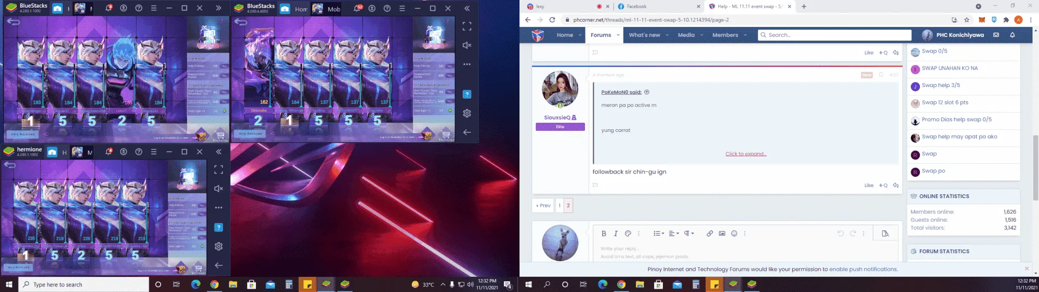Click the report flag icon under SiouxsieQ's post
Screen dimensions: 1039x292
(x=595, y=185)
